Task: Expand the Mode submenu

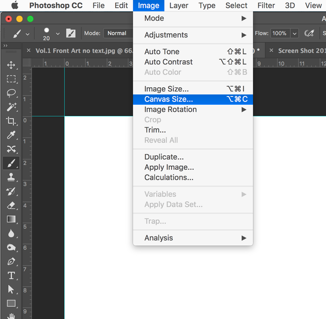Action: 193,18
